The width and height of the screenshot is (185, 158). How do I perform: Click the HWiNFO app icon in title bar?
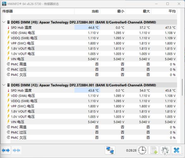pyautogui.click(x=4, y=4)
